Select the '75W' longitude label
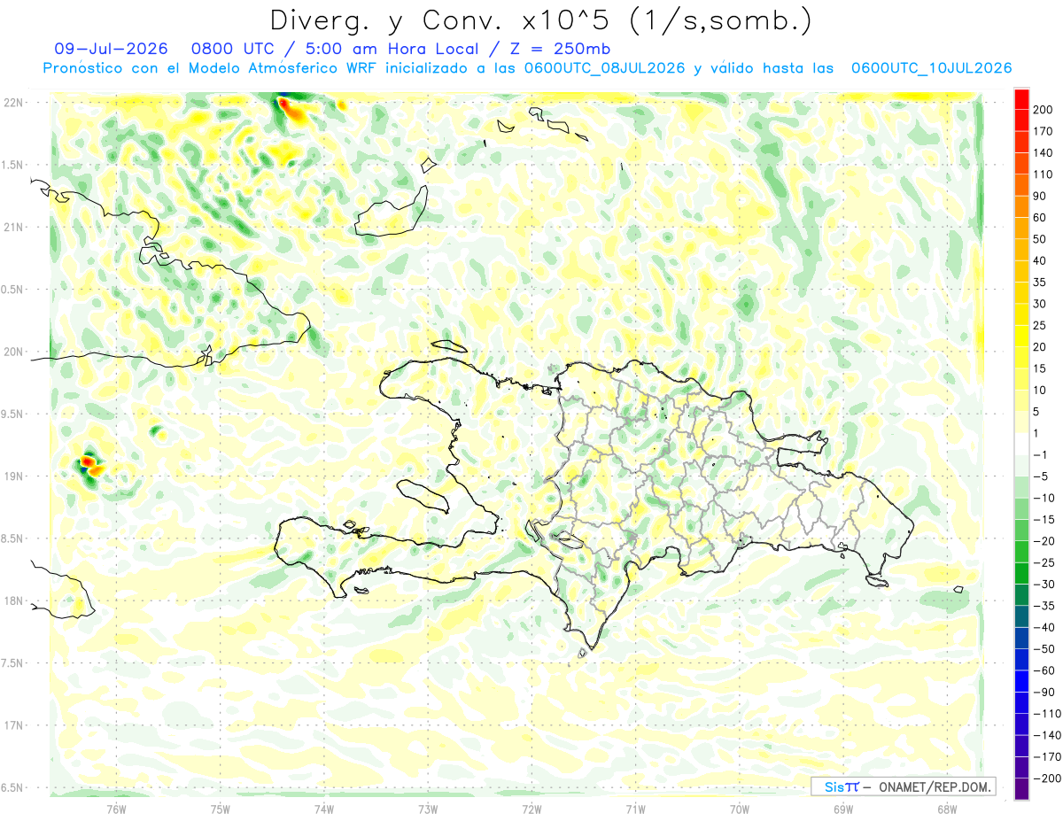The height and width of the screenshot is (821, 1063). pos(221,809)
